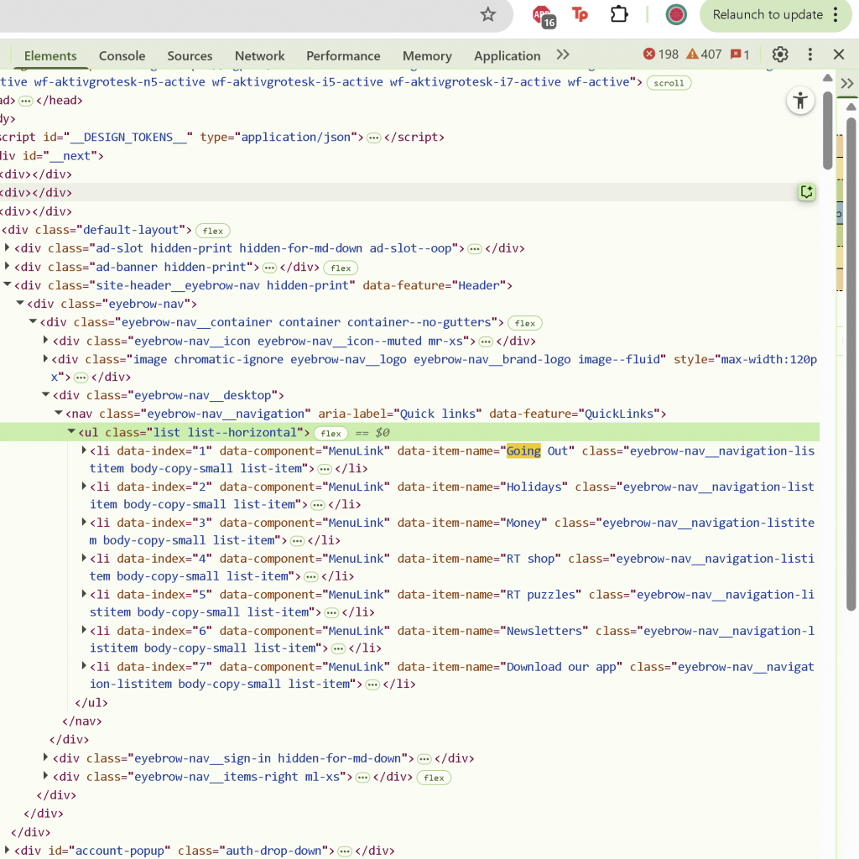The width and height of the screenshot is (859, 859).
Task: Switch to the Elements tab
Action: coord(50,55)
